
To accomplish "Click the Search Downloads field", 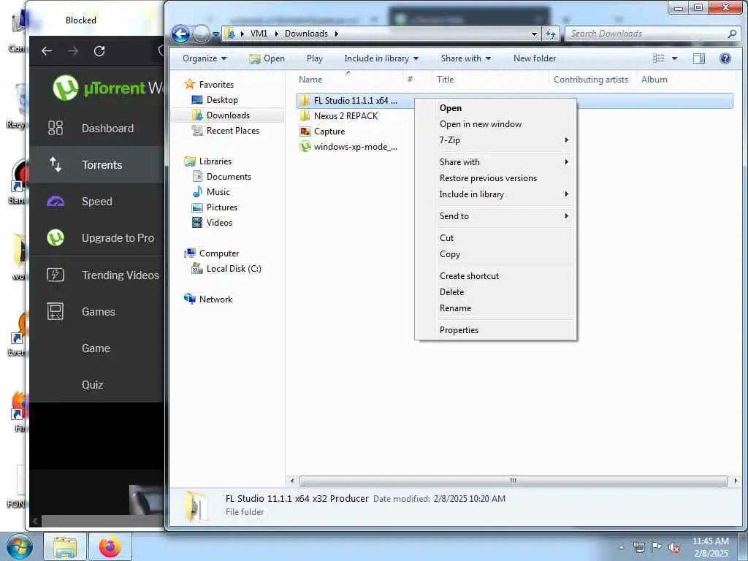I will point(652,34).
